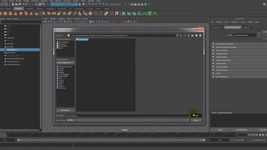Click the green render settings icon in the toolbar
This screenshot has height=150, width=267.
click(146, 4)
